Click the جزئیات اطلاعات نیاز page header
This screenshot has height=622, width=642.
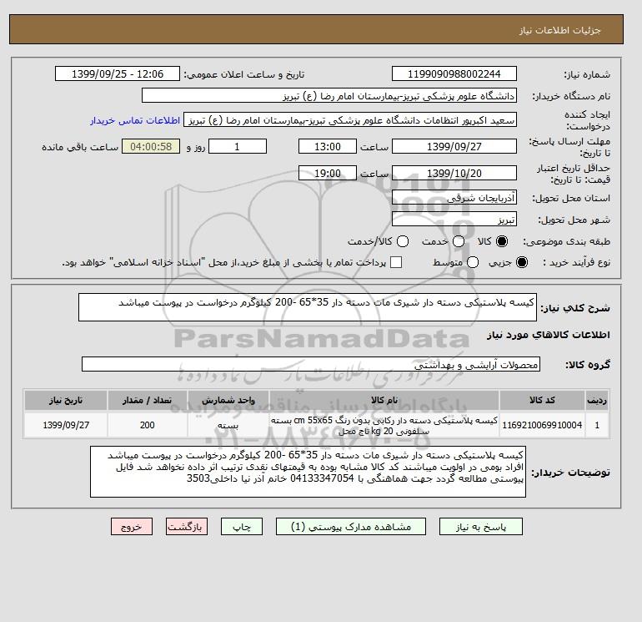559,30
